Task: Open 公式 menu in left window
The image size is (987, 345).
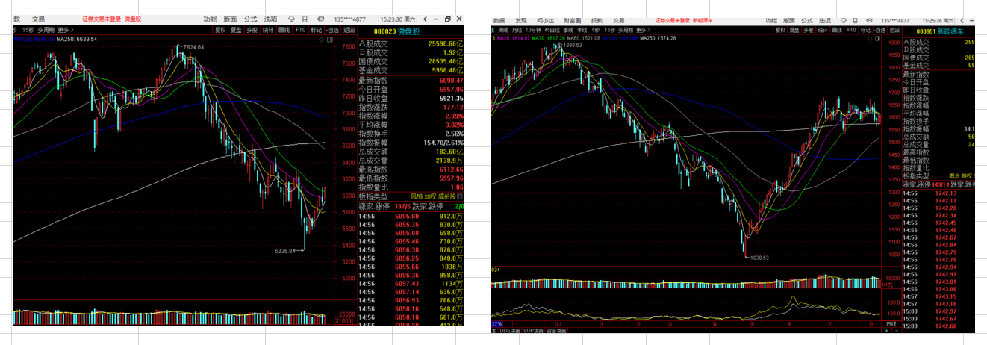Action: coord(250,19)
